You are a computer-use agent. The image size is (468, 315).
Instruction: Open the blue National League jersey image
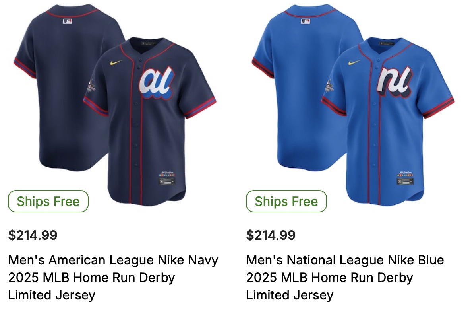[353, 105]
